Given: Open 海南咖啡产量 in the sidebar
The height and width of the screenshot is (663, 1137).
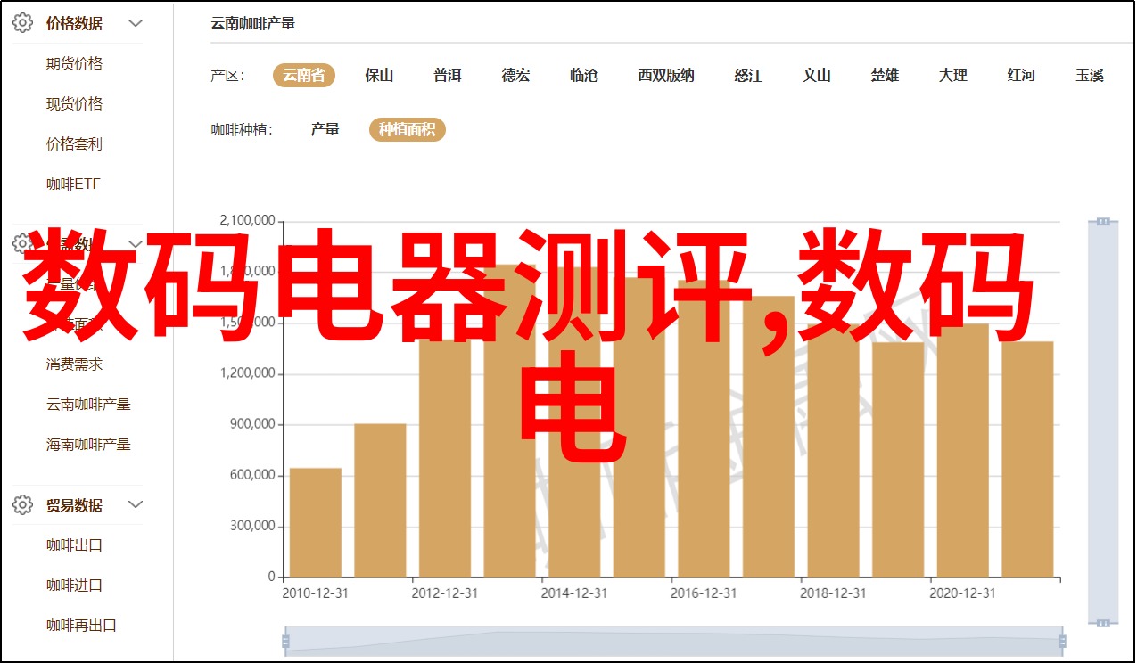Looking at the screenshot, I should (x=89, y=444).
